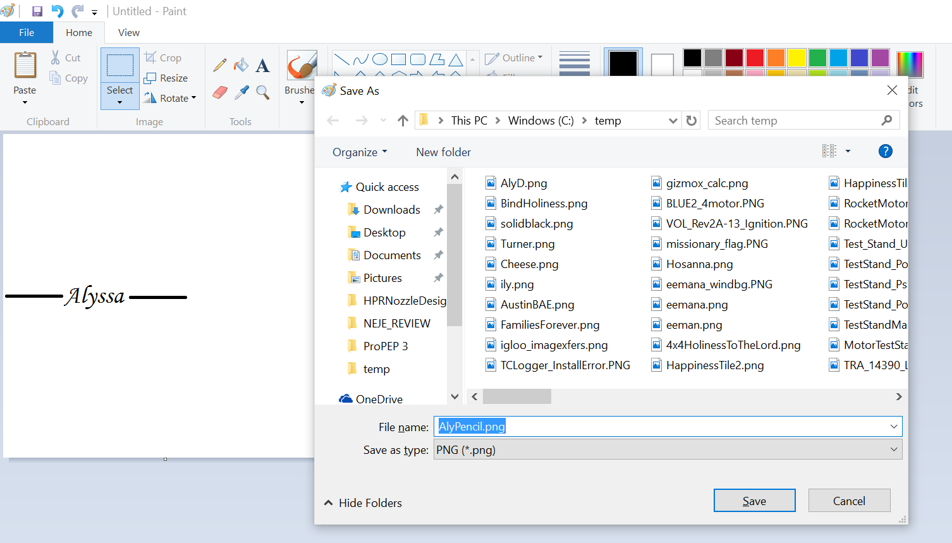Viewport: 952px width, 543px height.
Task: Click the Crop tool
Action: (162, 58)
